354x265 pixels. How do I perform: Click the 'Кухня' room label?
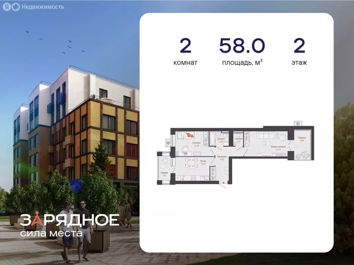(203, 161)
